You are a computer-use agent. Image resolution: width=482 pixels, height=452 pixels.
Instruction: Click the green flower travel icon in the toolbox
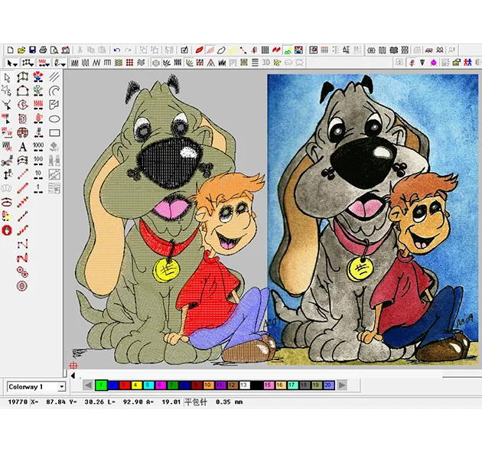tap(38, 91)
